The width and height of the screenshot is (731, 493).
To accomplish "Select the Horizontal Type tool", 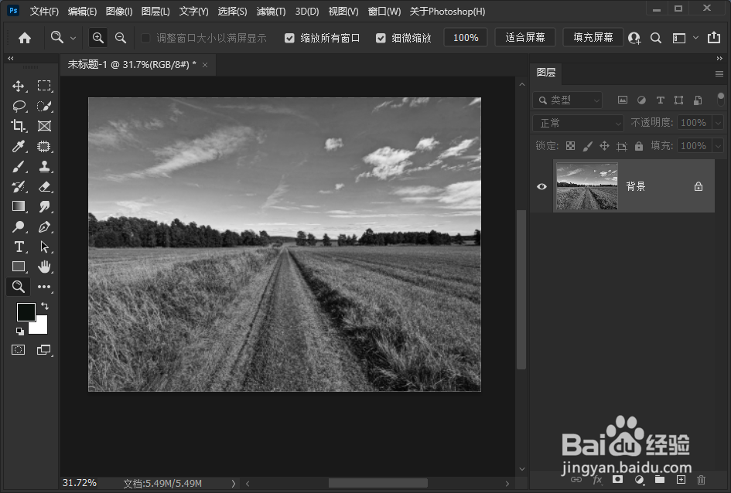I will pyautogui.click(x=19, y=246).
